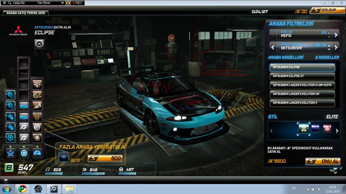
Task: Click the speaker icon below Eclipse title
Action: [39, 44]
